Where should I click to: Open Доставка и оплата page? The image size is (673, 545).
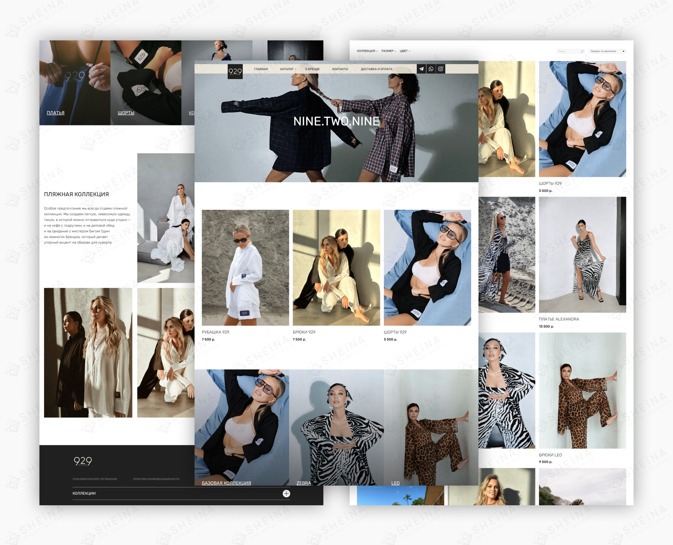(x=376, y=69)
